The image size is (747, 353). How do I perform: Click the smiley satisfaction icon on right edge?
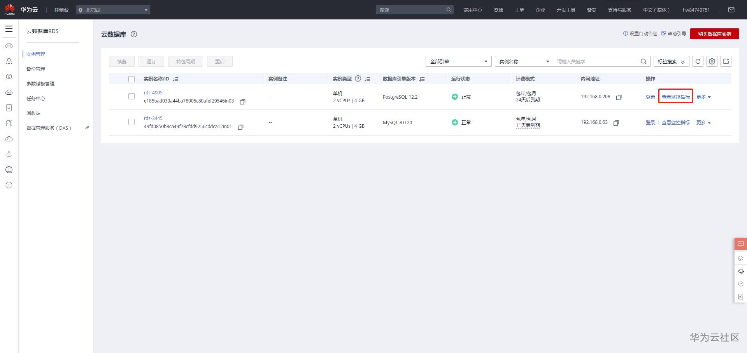(x=740, y=258)
